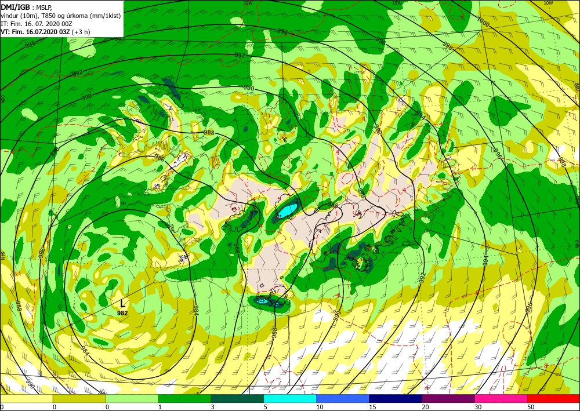This screenshot has width=580, height=411.
Task: Select the purple 20 mm legend swatch
Action: click(x=448, y=399)
